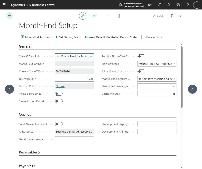Open page in new window icon
202x169 pixels.
tap(179, 16)
